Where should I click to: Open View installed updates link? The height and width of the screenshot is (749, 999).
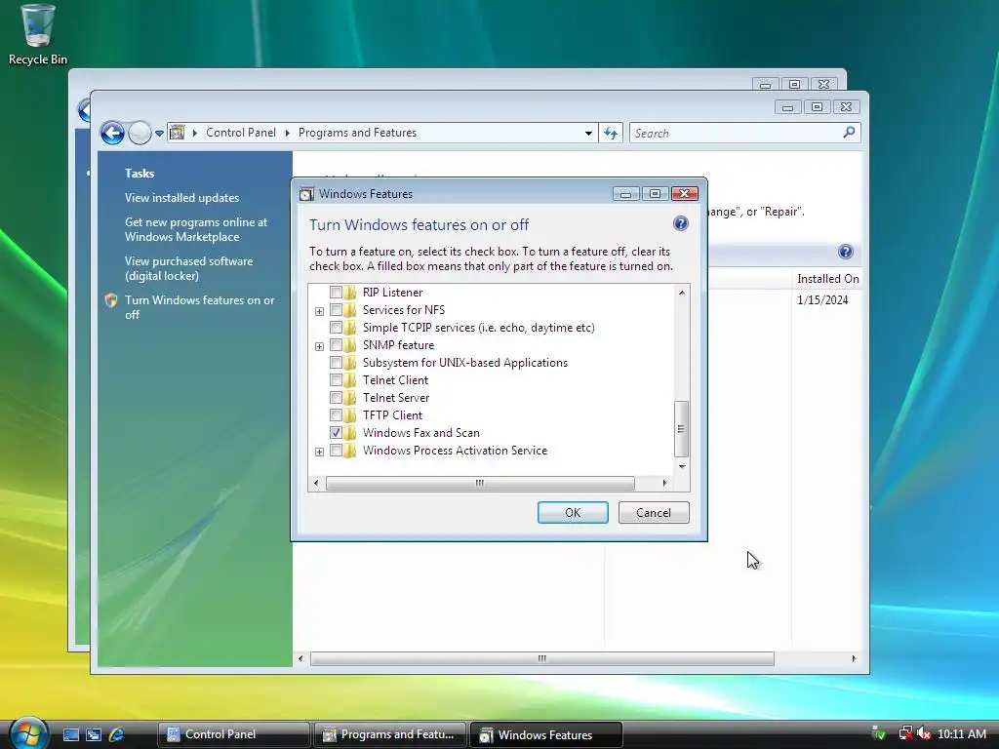point(181,197)
